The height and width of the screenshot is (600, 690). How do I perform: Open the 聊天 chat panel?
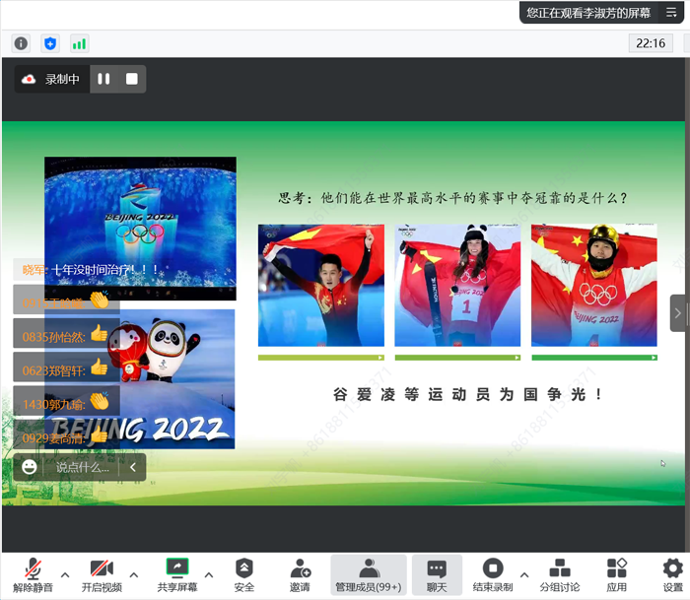coord(437,575)
